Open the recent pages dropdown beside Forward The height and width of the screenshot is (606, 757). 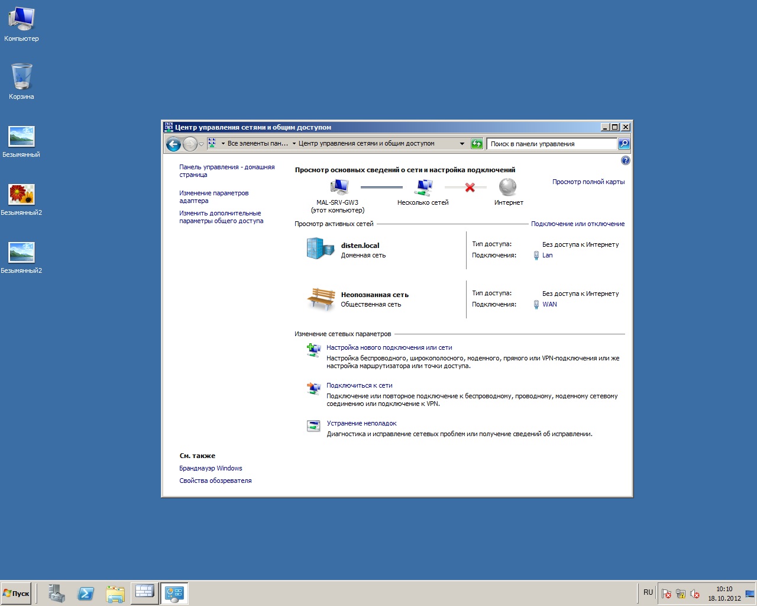pyautogui.click(x=201, y=144)
